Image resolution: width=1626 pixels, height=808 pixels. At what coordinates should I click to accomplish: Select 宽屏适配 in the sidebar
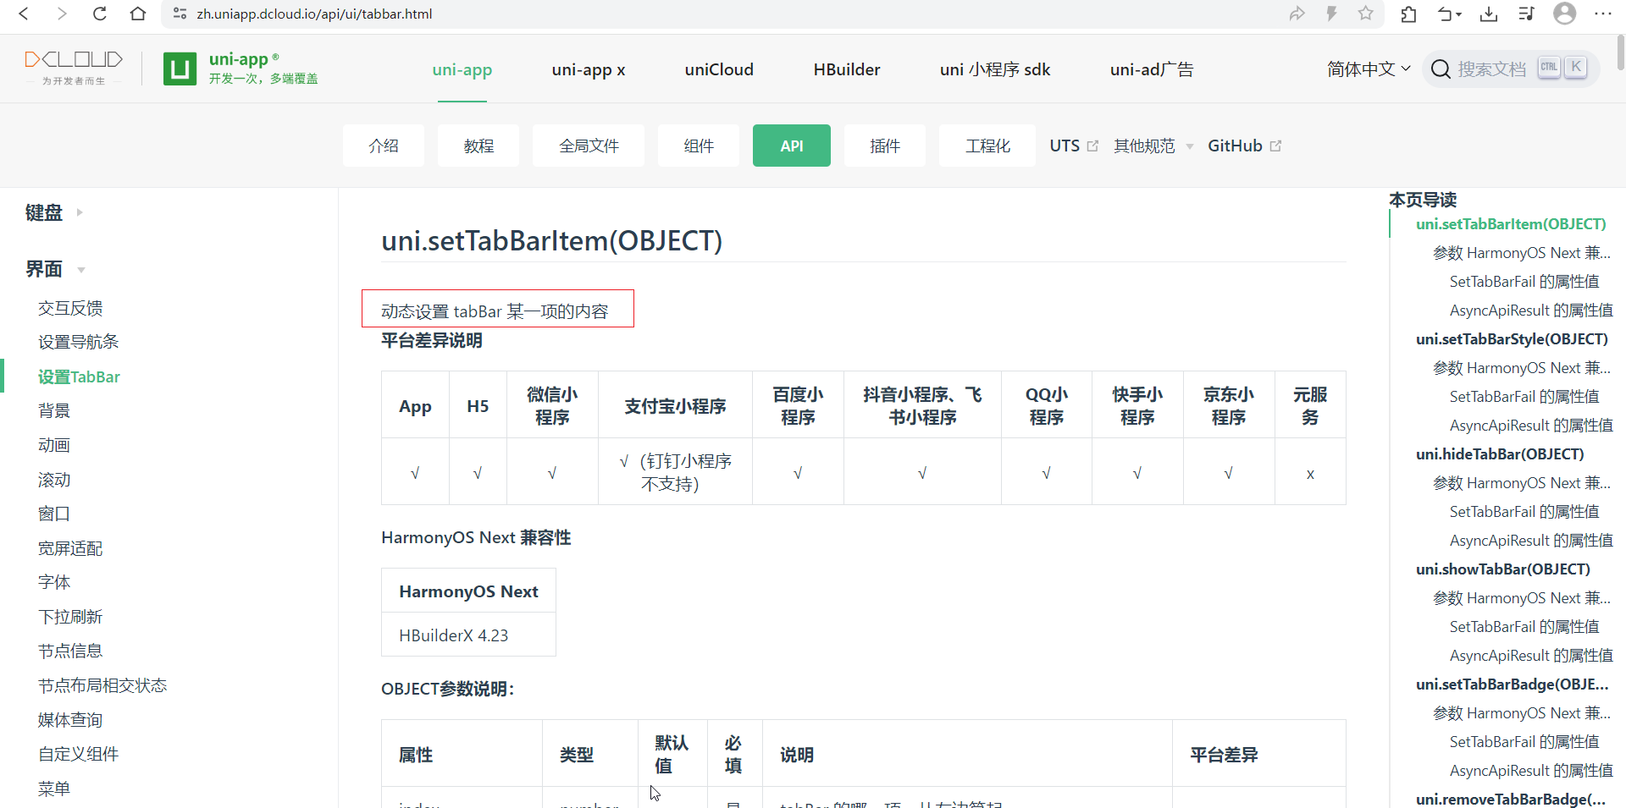[70, 548]
